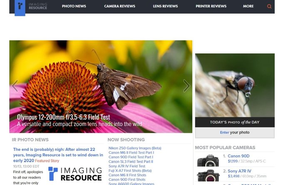This screenshot has height=185, width=283.
Task: Click the Canon 90D $1,199 price
Action: click(233, 161)
